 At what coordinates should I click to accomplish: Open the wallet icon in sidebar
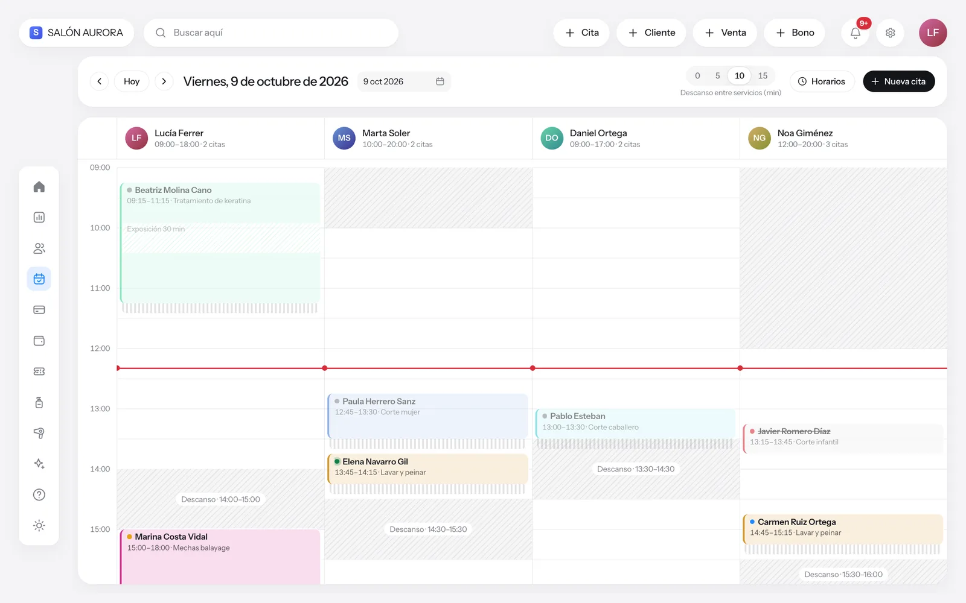tap(39, 341)
